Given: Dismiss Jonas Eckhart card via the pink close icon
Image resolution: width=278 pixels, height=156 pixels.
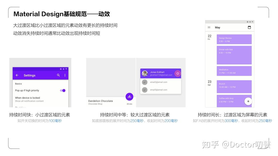Looking at the screenshot, I should click(x=177, y=73).
